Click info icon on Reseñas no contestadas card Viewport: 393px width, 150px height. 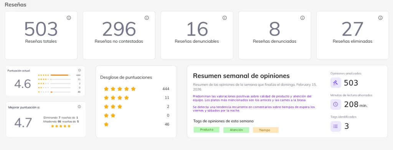[x=147, y=18]
